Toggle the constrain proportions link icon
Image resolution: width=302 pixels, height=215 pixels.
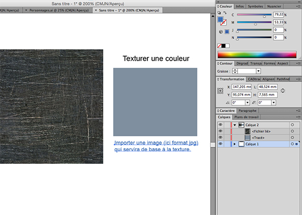282,90
